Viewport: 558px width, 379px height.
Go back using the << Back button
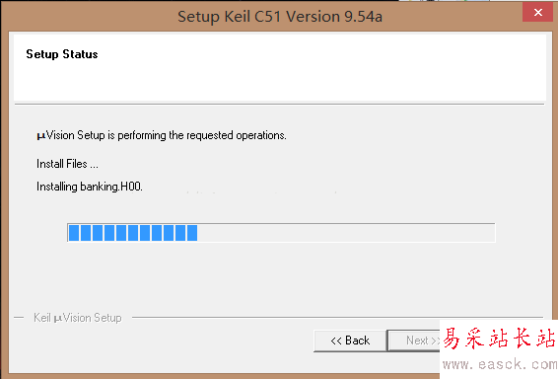coord(350,341)
